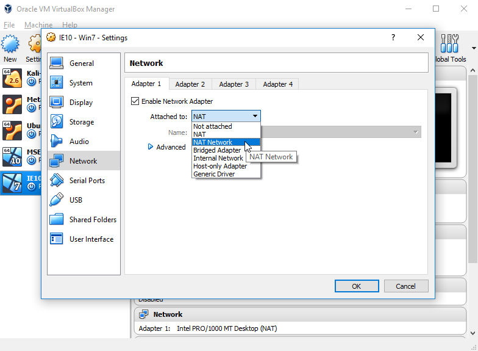Expand the Advanced section arrow

151,147
